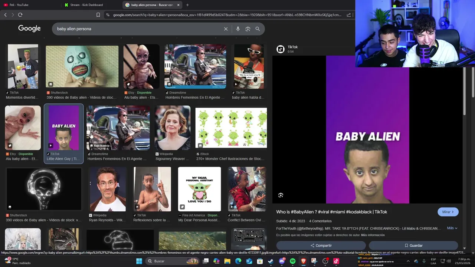Open the Más información copyright link

click(373, 235)
